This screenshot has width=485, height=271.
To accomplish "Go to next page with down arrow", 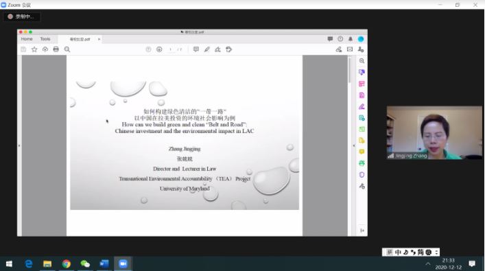I will [159, 49].
